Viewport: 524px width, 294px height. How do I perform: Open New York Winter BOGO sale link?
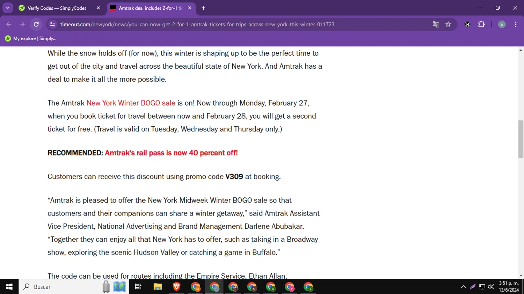131,103
